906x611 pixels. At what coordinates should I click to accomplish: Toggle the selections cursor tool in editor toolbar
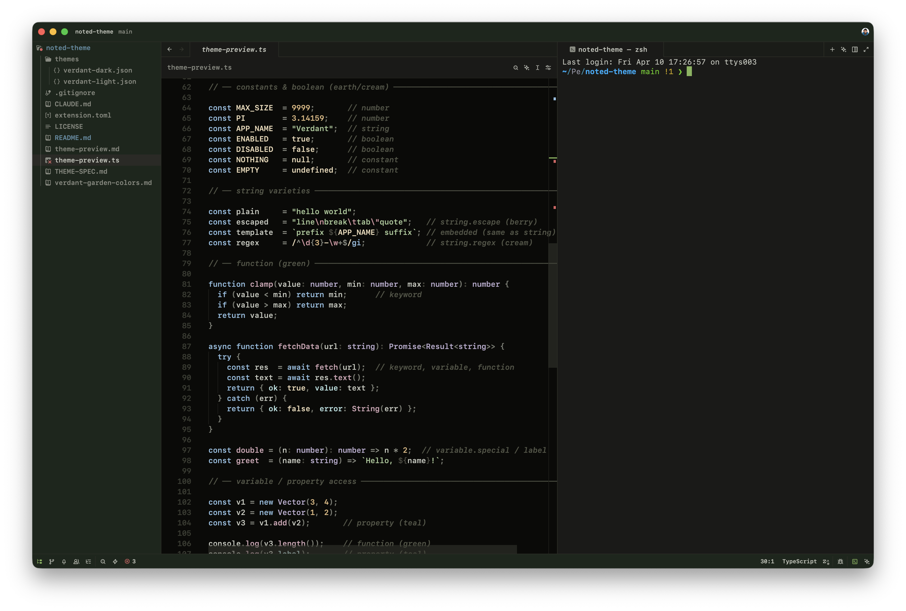[x=537, y=67]
